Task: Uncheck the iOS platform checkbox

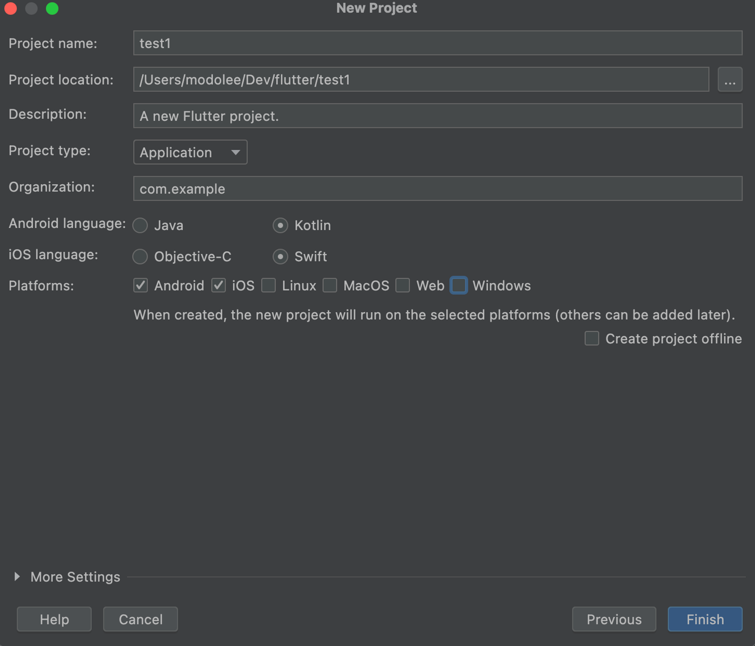Action: (x=219, y=285)
